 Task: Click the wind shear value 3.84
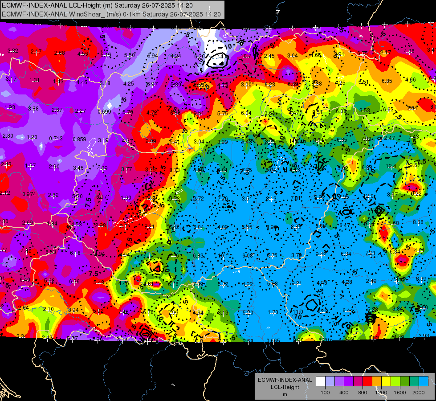click(x=398, y=309)
